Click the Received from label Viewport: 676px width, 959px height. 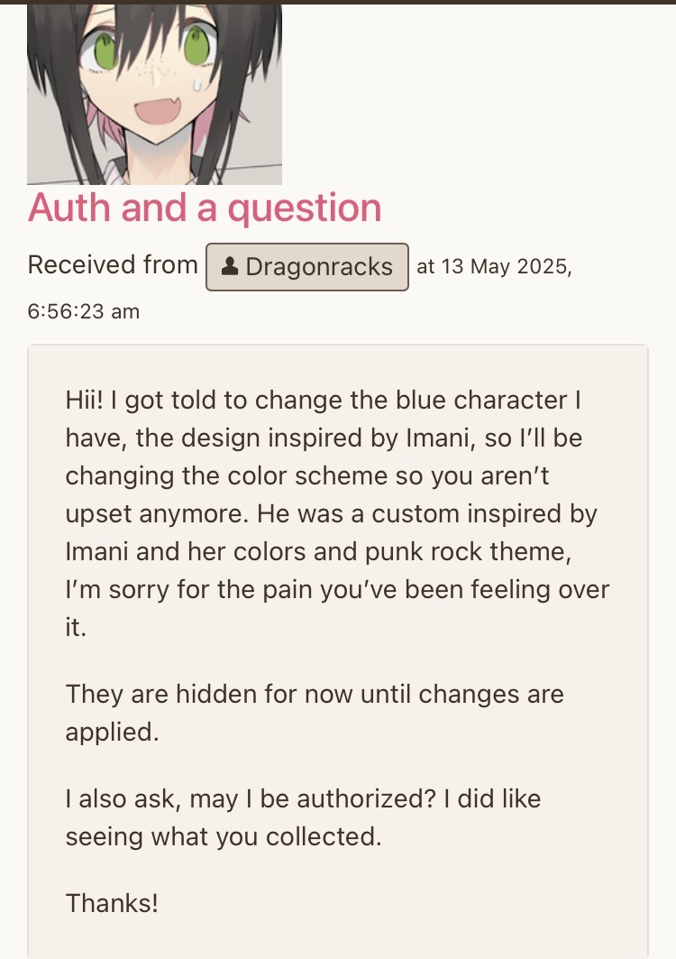[x=112, y=264]
